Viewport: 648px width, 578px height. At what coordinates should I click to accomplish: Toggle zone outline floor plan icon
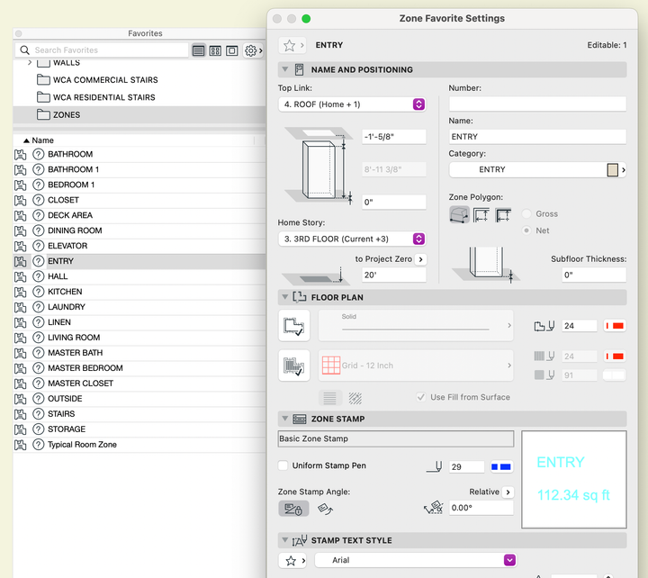pyautogui.click(x=293, y=326)
